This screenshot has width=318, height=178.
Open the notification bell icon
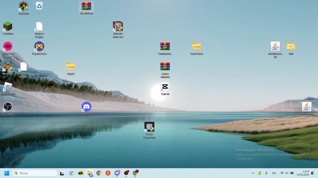[313, 173]
